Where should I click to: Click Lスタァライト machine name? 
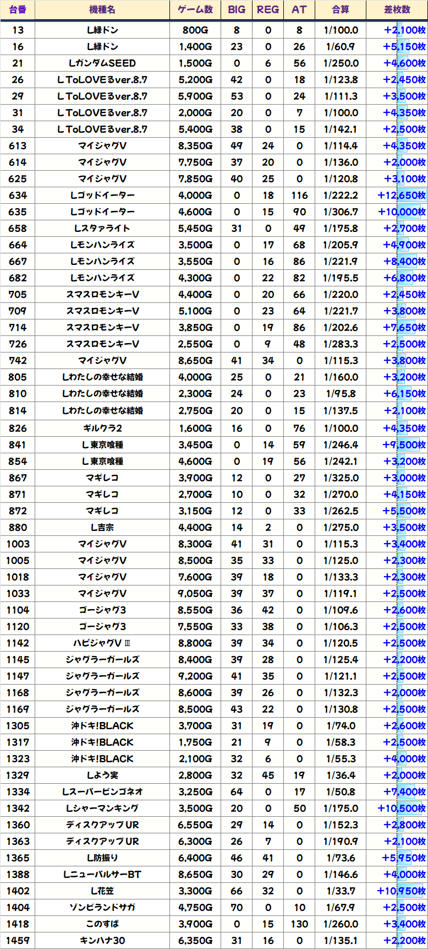[102, 229]
